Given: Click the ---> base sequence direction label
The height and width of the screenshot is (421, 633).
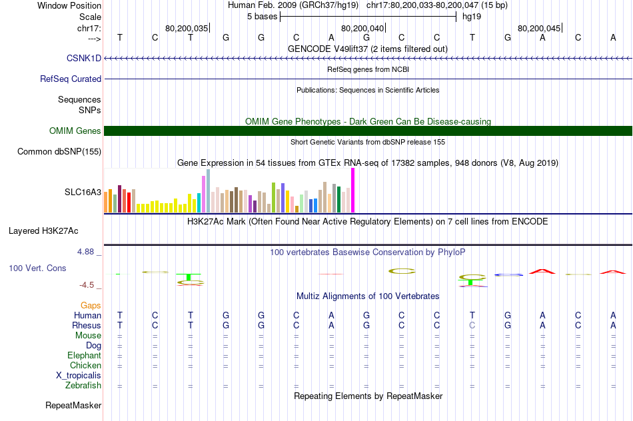Looking at the screenshot, I should 95,39.
